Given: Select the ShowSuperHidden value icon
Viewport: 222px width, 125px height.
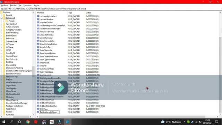Looking at the screenshot, I should pyautogui.click(x=38, y=53).
